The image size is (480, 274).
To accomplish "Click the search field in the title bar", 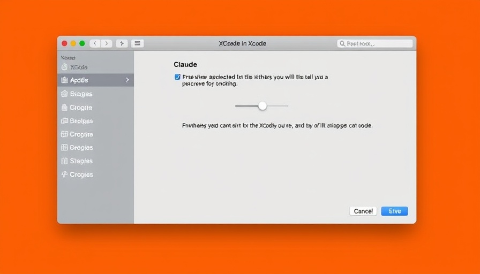I will 374,44.
